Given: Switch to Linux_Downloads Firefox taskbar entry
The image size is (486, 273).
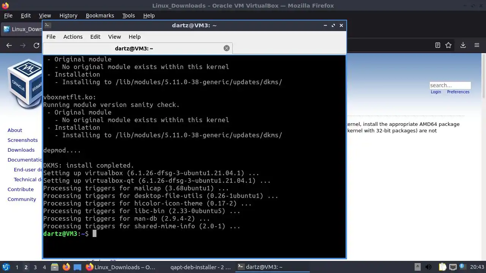Looking at the screenshot, I should point(121,267).
